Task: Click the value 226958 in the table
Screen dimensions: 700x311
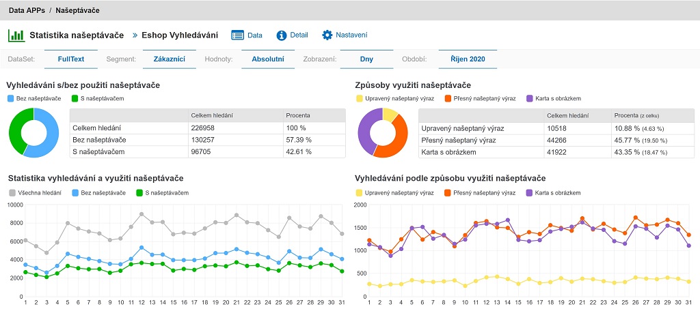Action: [202, 128]
